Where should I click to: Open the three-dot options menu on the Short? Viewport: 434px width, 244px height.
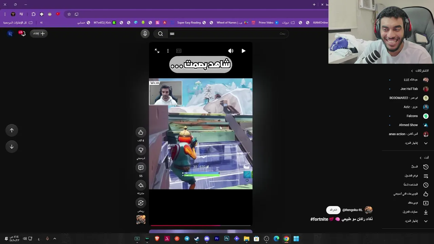point(168,51)
